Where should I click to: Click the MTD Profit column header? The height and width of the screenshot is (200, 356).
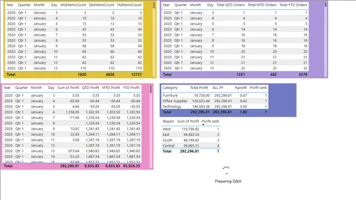pyautogui.click(x=111, y=88)
